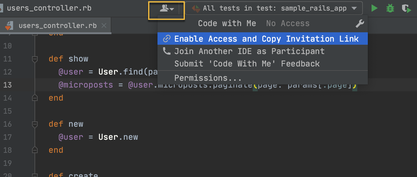Switch to the users_controller.rb tab
The width and height of the screenshot is (417, 177).
(x=58, y=26)
